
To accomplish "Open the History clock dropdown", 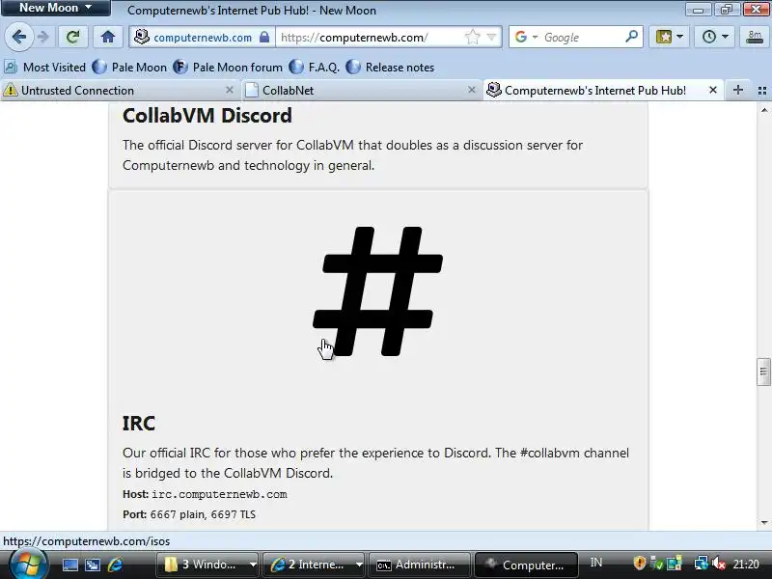I will click(714, 37).
